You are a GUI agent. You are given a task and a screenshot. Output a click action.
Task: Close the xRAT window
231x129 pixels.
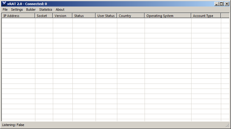pos(227,4)
